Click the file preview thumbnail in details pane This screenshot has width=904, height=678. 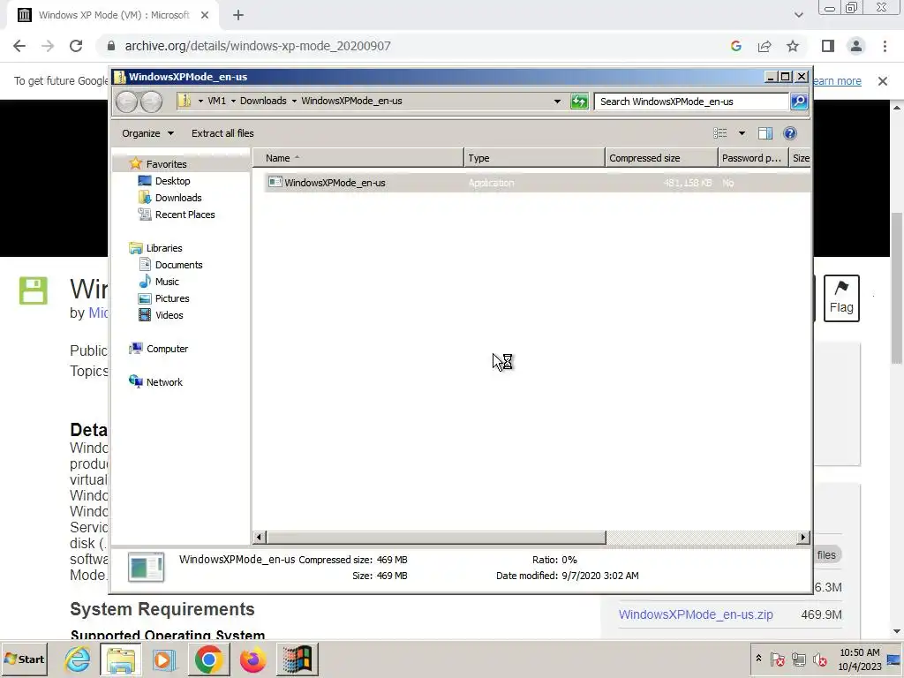[146, 568]
